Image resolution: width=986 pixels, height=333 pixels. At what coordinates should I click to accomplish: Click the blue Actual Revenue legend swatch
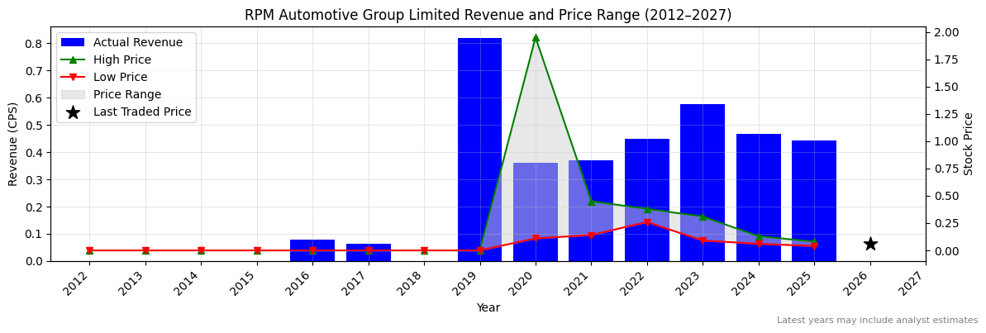click(x=73, y=42)
